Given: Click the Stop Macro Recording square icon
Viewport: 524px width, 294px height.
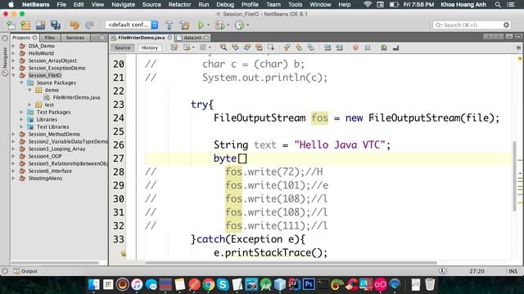Looking at the screenshot, I should point(368,47).
